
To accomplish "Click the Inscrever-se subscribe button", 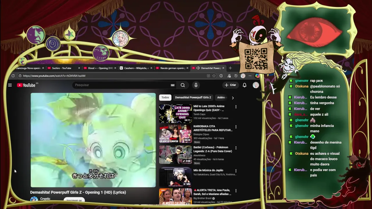I will tap(74, 200).
